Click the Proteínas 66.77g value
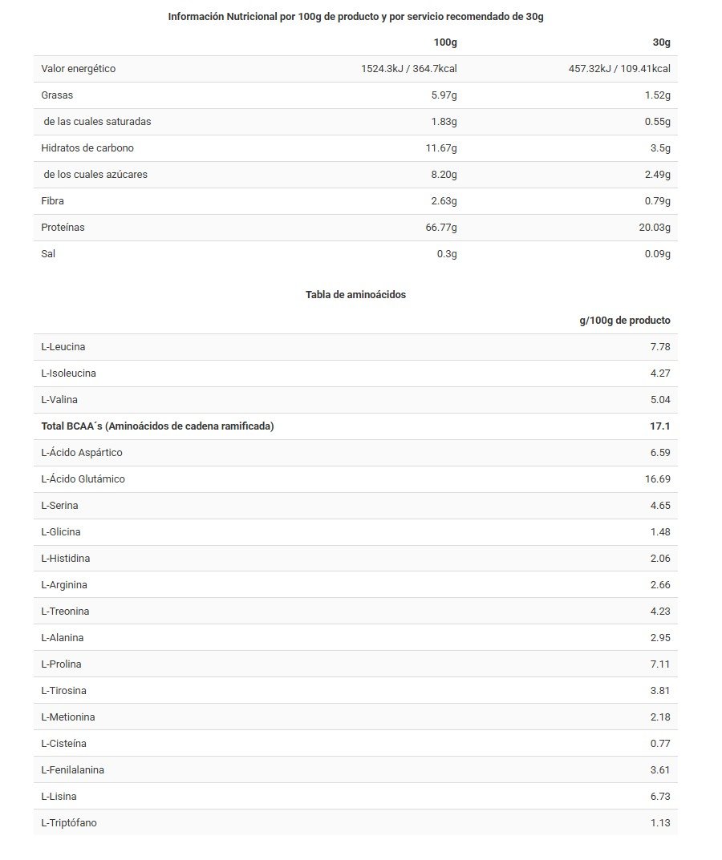 click(441, 228)
